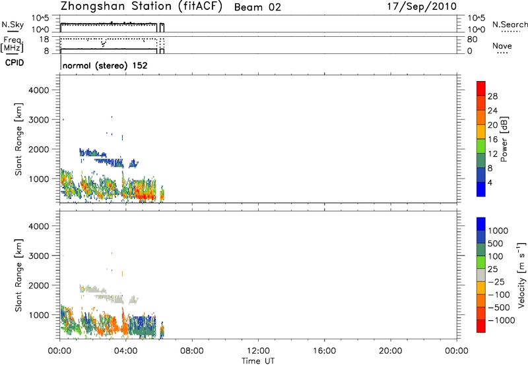Click the grey -25 to 25 Velocity segment
The image size is (528, 365).
[x=481, y=275]
